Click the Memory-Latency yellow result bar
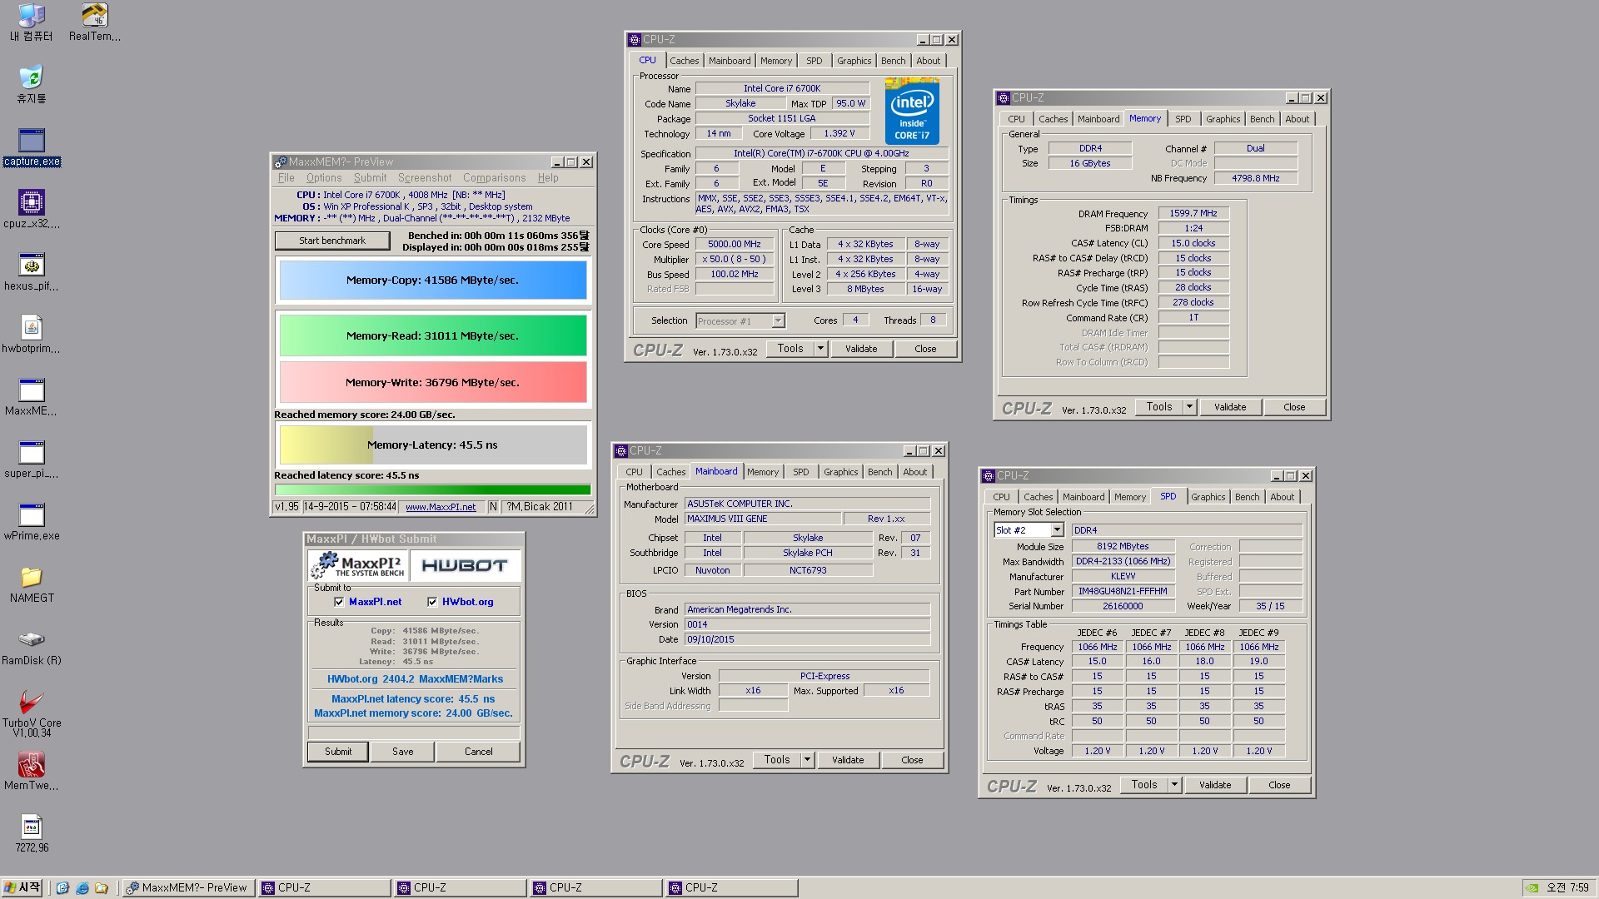This screenshot has width=1599, height=899. click(x=433, y=445)
